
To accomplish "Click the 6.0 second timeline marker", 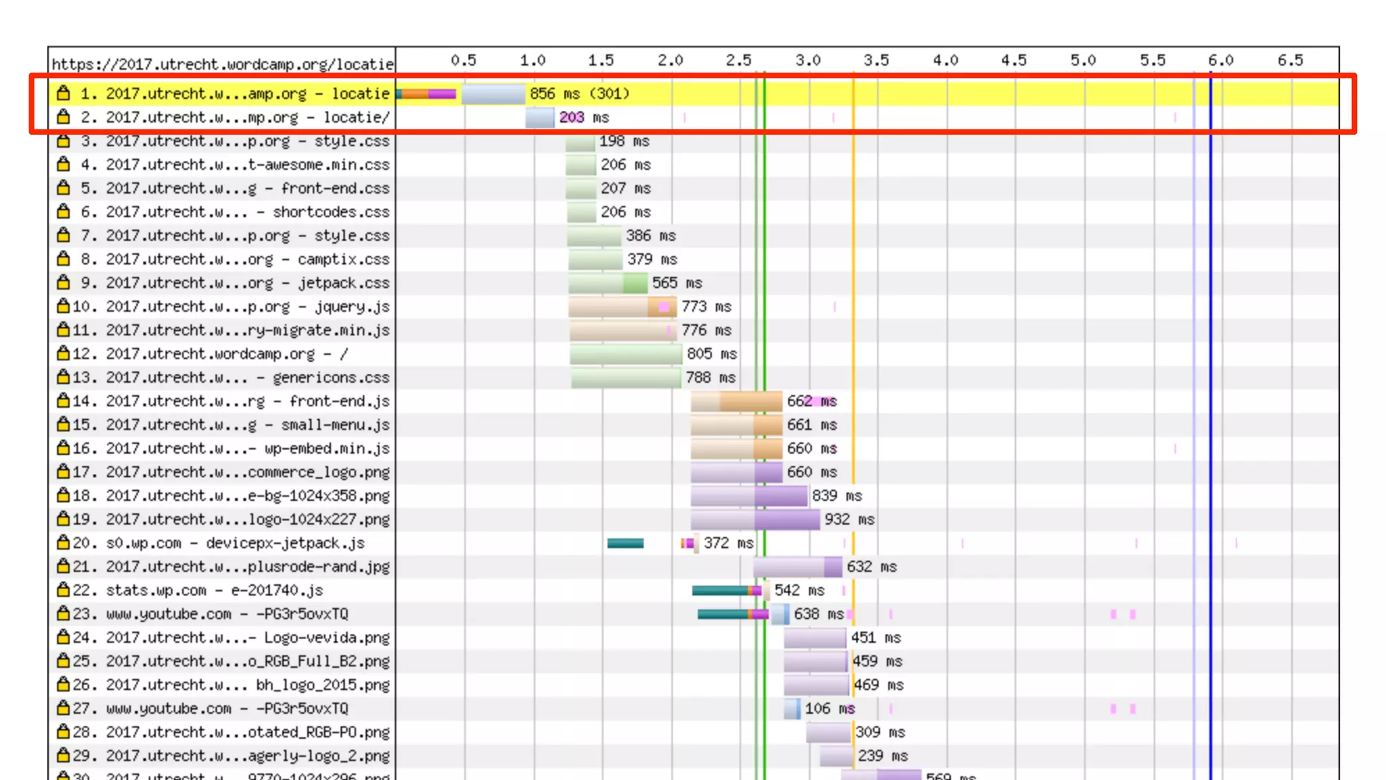I will point(1221,60).
